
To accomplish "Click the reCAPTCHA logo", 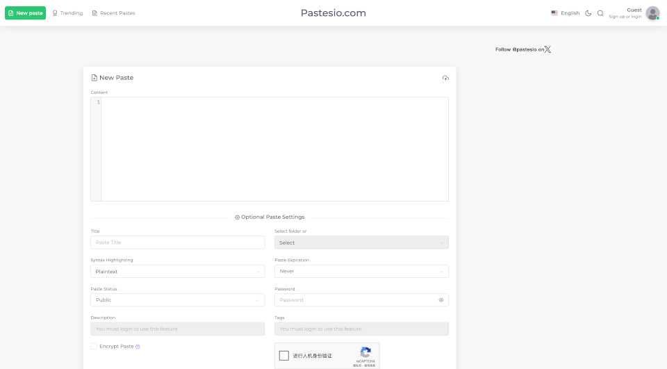I will point(365,352).
